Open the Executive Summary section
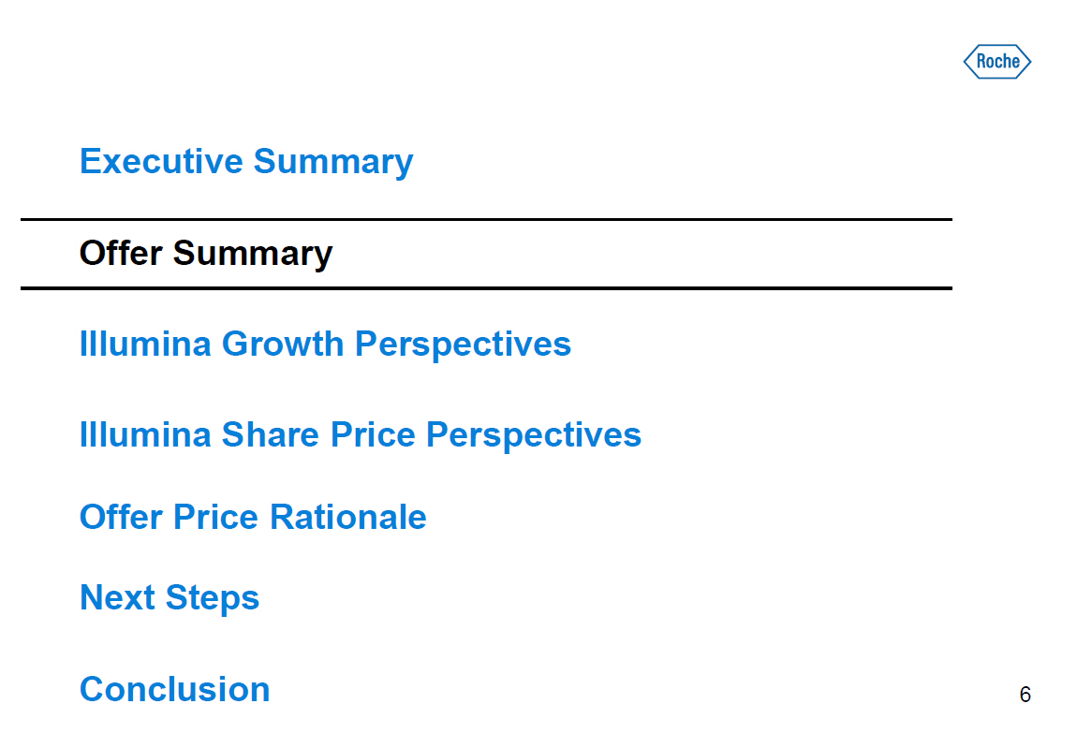 point(246,161)
